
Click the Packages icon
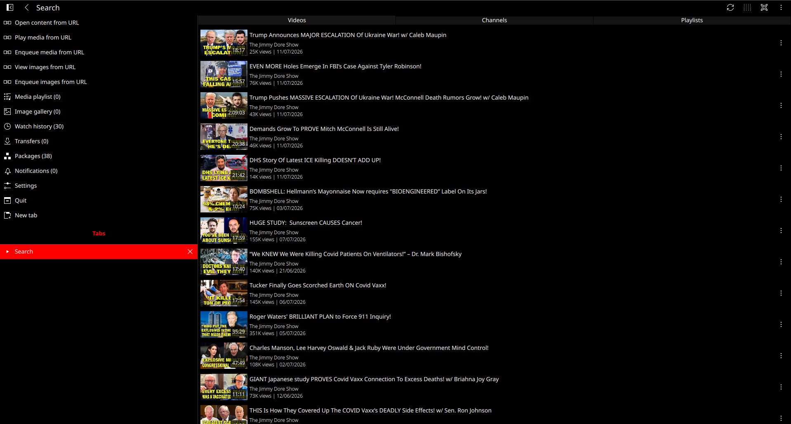7,156
